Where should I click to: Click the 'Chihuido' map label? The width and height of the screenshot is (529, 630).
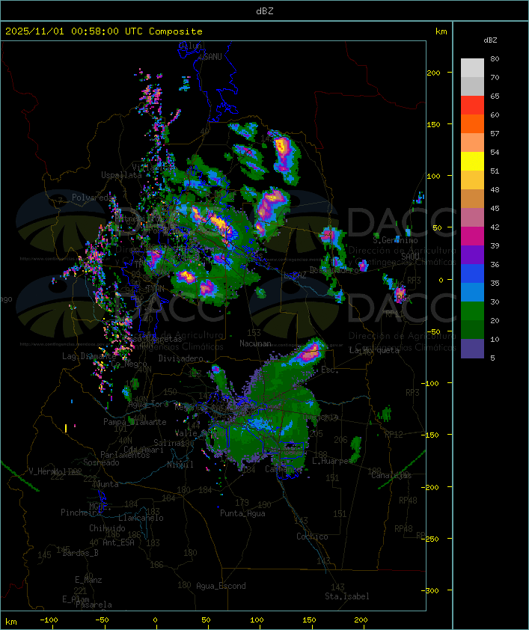coord(107,528)
